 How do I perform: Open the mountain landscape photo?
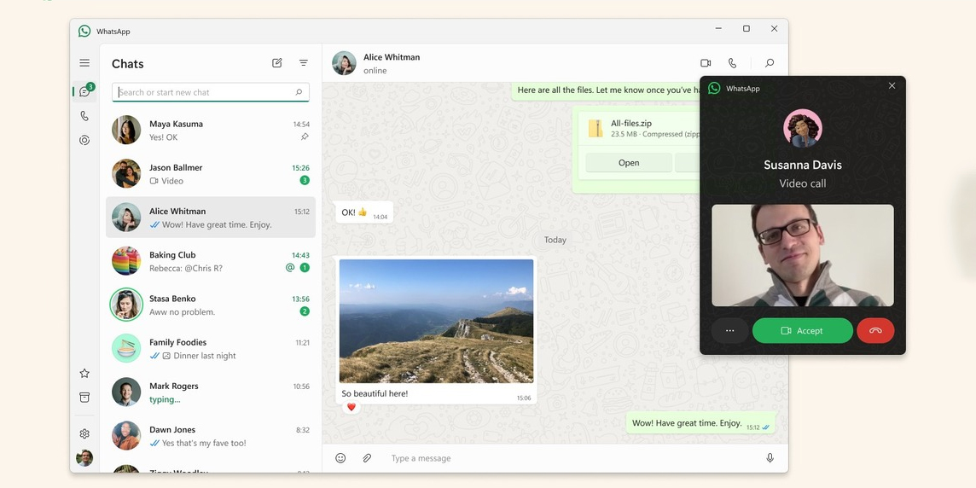coord(436,321)
